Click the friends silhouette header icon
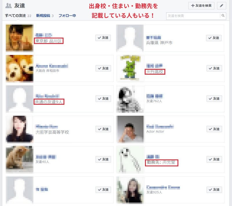Screen dimensions: 232x206 point(8,6)
